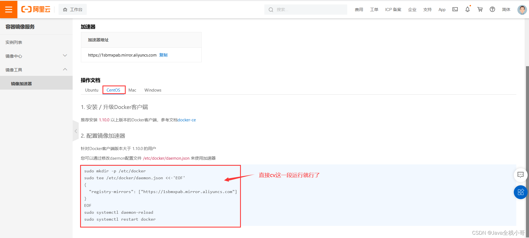Collapse the 镜像工具 sidebar section

pyautogui.click(x=36, y=70)
